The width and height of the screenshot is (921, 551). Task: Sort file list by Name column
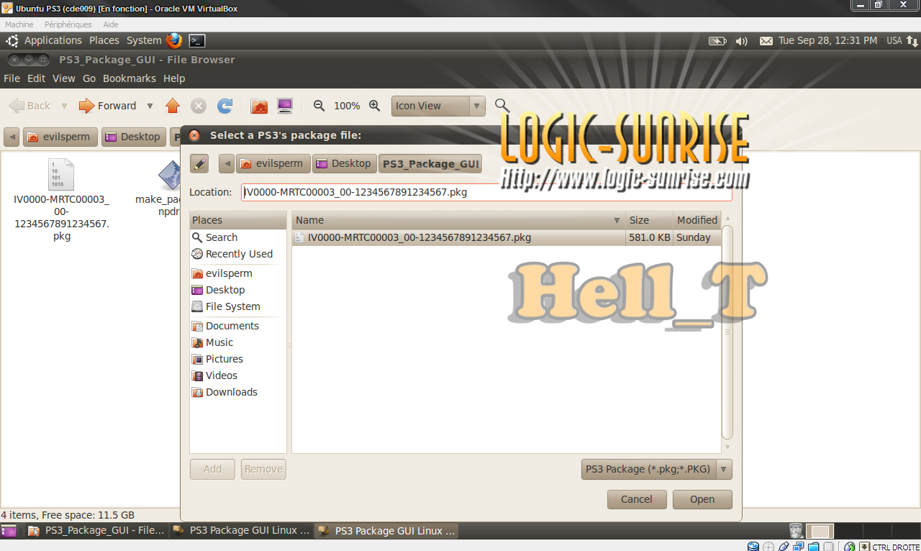pos(458,220)
